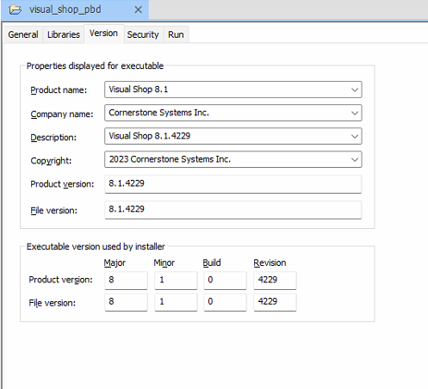Click the 'Minor' column header label

point(164,262)
